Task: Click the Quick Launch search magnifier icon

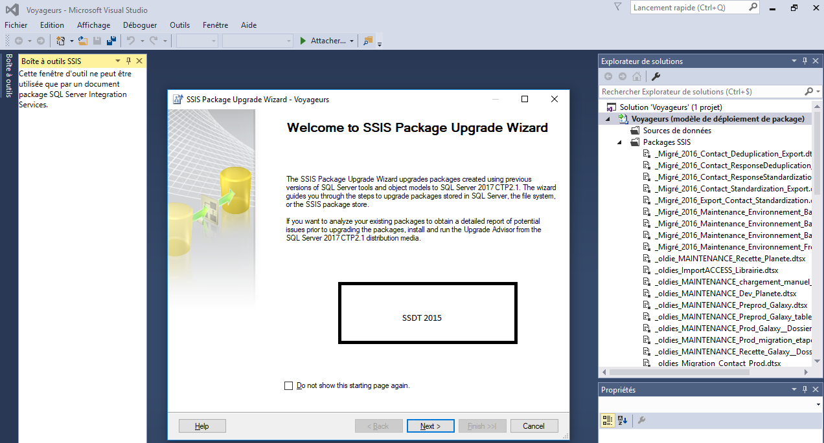Action: pos(753,7)
